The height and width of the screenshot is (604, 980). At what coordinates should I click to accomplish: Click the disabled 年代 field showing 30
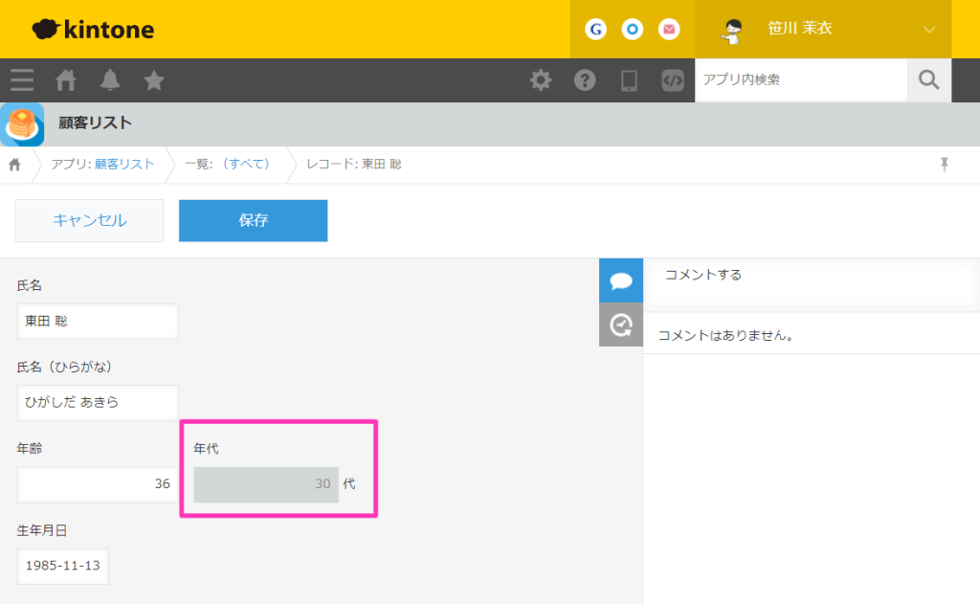[x=266, y=484]
